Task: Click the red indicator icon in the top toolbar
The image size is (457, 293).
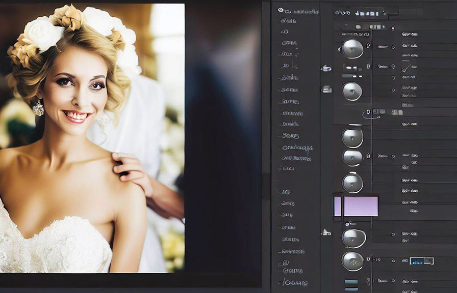Action: pos(393,28)
